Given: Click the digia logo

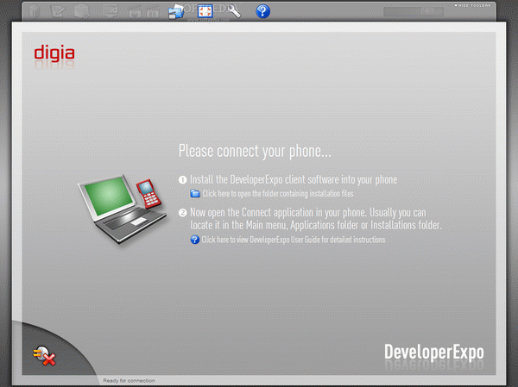Looking at the screenshot, I should point(54,53).
